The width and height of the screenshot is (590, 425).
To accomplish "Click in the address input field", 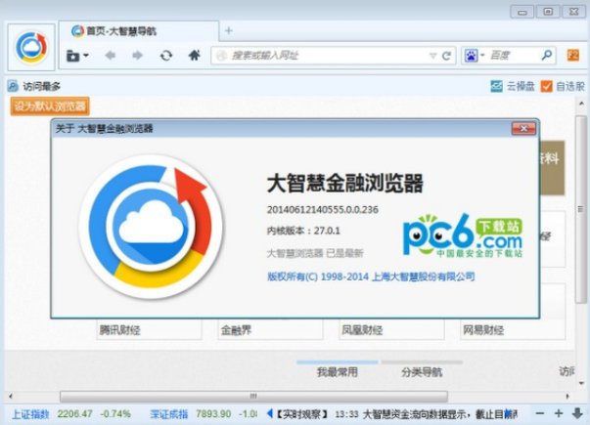I will coord(323,56).
